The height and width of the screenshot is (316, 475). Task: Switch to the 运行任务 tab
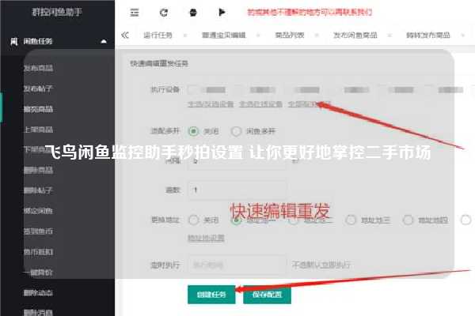[158, 35]
